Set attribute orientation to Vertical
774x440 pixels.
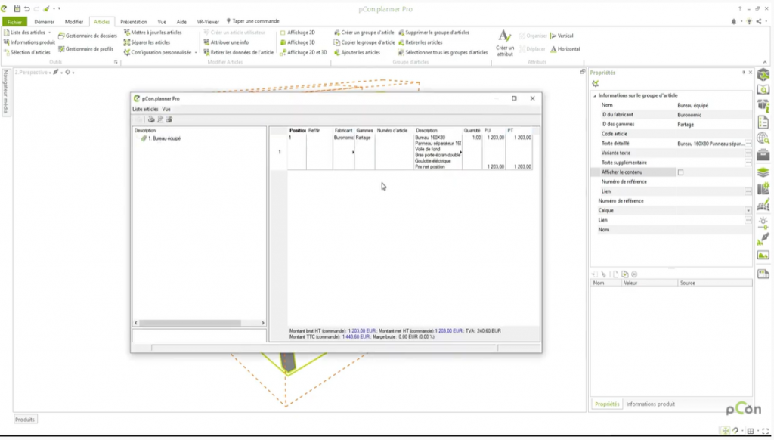562,36
